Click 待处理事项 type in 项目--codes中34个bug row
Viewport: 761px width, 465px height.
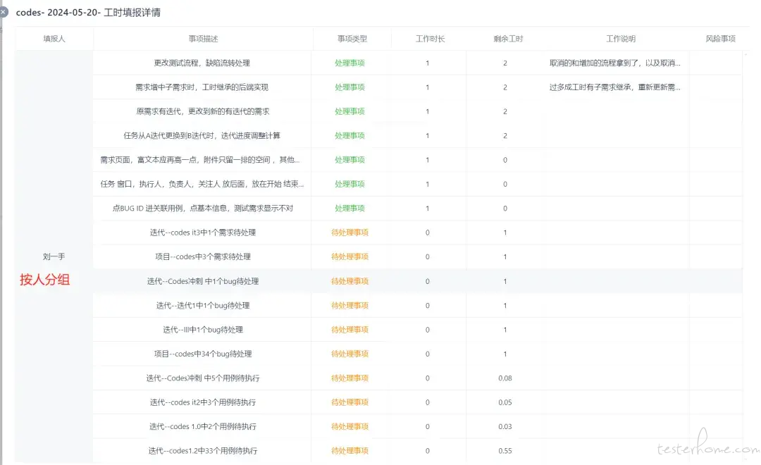pos(349,354)
